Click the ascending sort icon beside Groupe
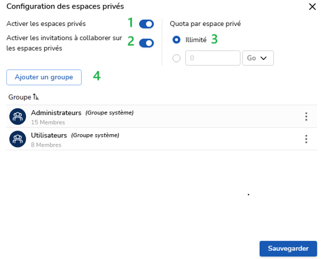The width and height of the screenshot is (323, 259). click(36, 96)
